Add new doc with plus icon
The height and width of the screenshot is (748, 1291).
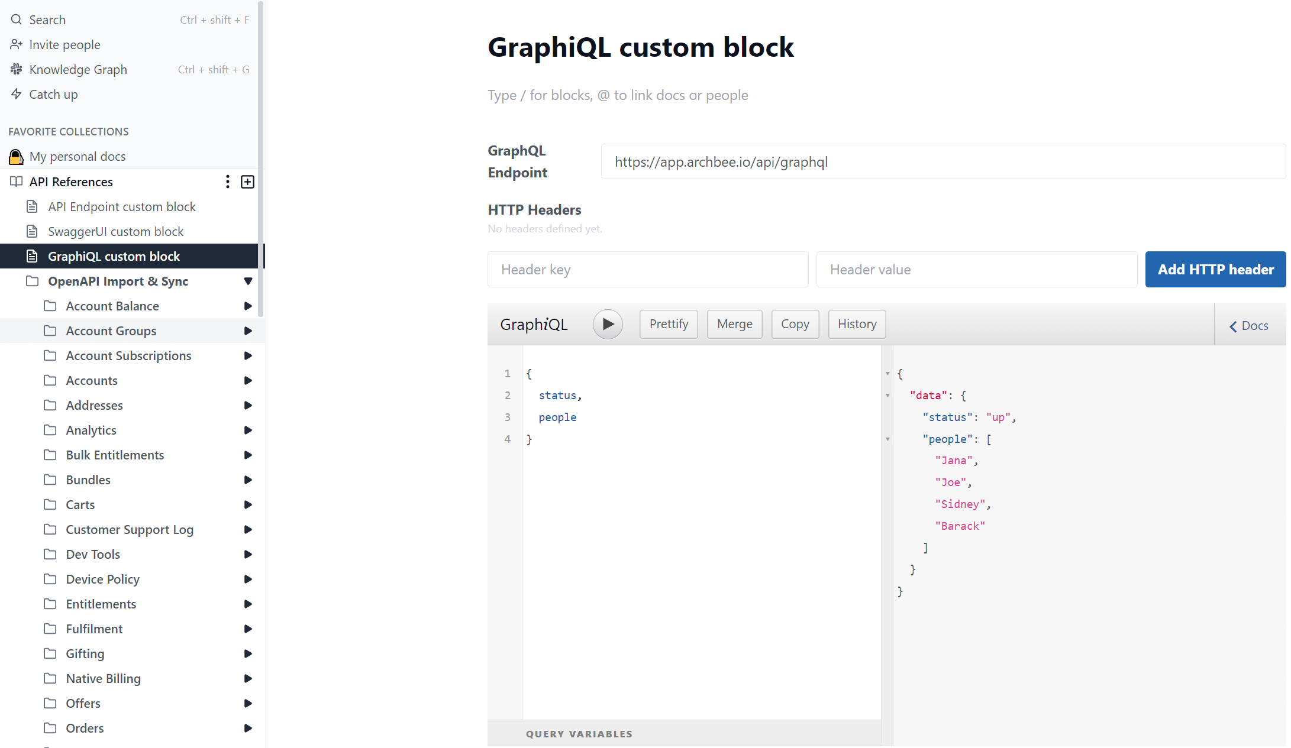click(x=247, y=182)
